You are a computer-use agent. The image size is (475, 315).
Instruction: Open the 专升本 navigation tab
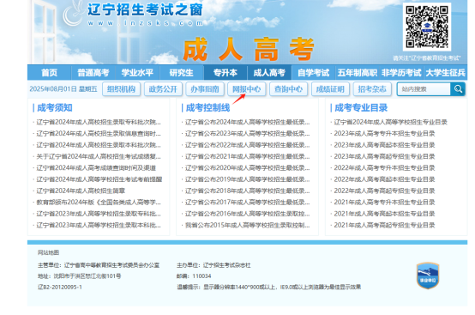coord(225,73)
